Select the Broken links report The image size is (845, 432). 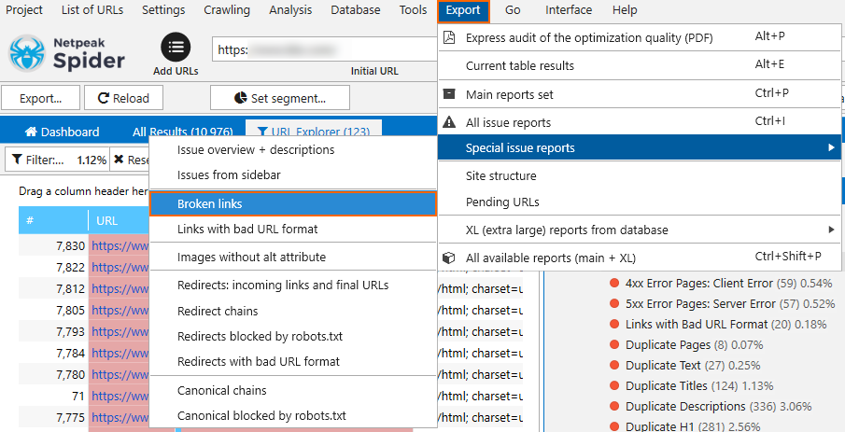tap(292, 203)
